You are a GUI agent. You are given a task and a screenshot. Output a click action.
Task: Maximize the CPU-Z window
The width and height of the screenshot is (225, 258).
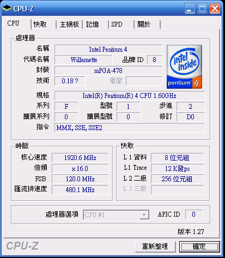tap(202, 9)
